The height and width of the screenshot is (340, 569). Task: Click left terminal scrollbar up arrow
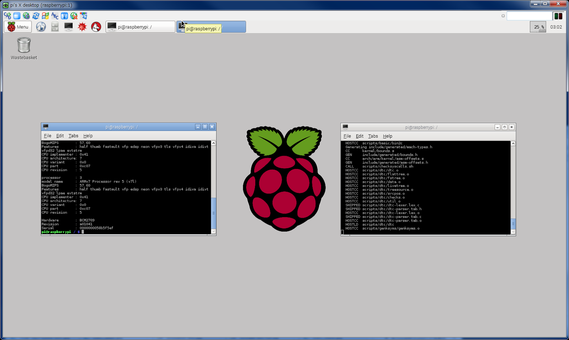click(x=213, y=143)
